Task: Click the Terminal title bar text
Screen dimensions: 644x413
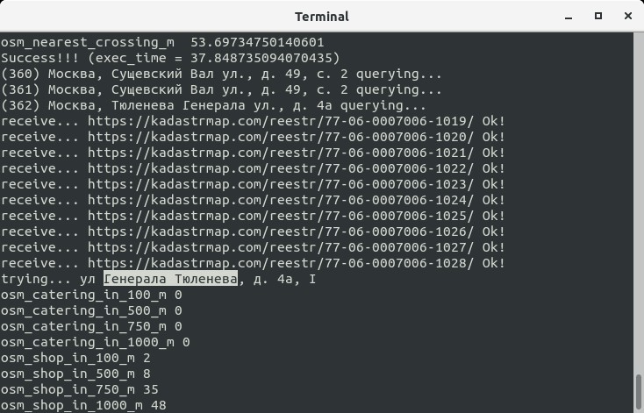Action: pyautogui.click(x=321, y=16)
